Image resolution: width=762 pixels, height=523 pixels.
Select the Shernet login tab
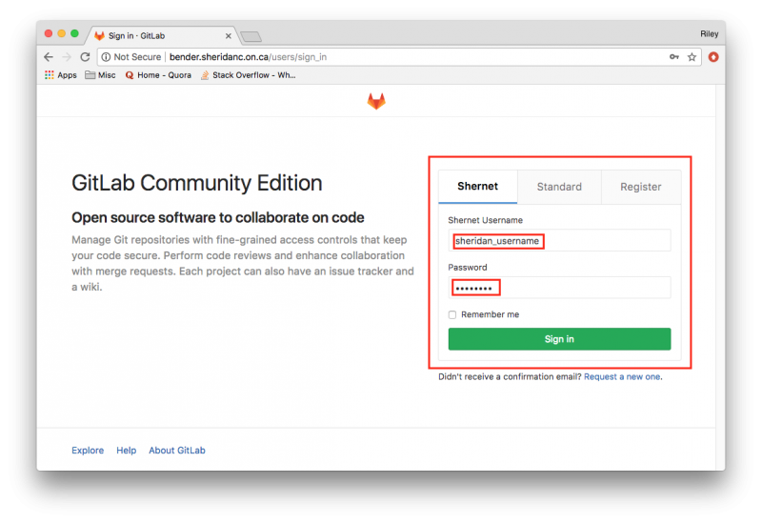pyautogui.click(x=478, y=186)
